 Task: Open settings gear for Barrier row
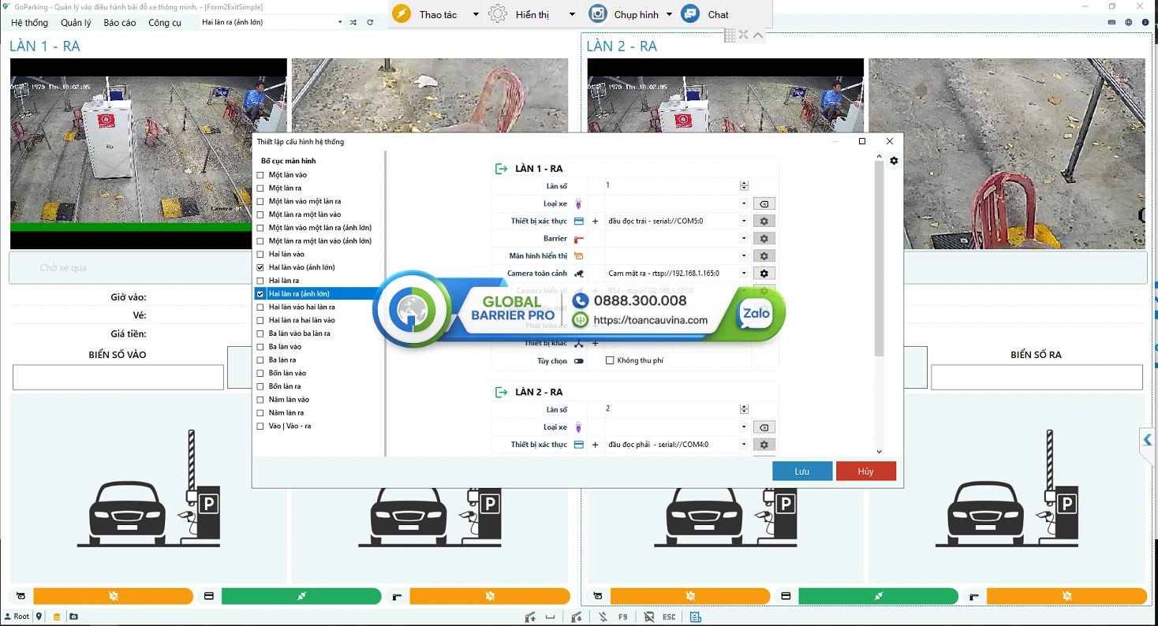point(764,239)
